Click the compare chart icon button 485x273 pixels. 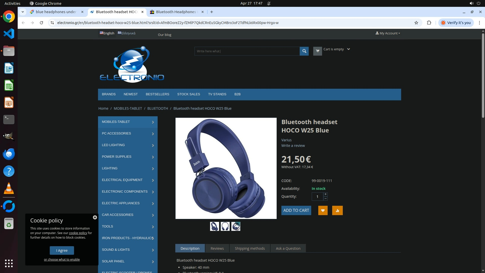(x=337, y=211)
